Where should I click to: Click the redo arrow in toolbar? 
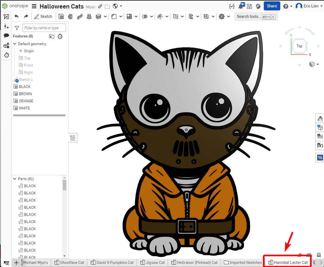26,16
